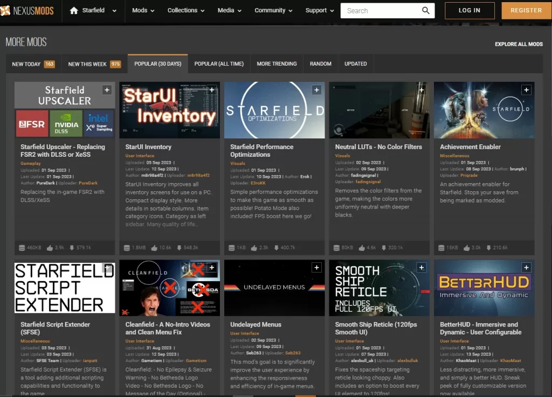
Task: Click download icon showing 400.7k
Action: click(x=277, y=248)
